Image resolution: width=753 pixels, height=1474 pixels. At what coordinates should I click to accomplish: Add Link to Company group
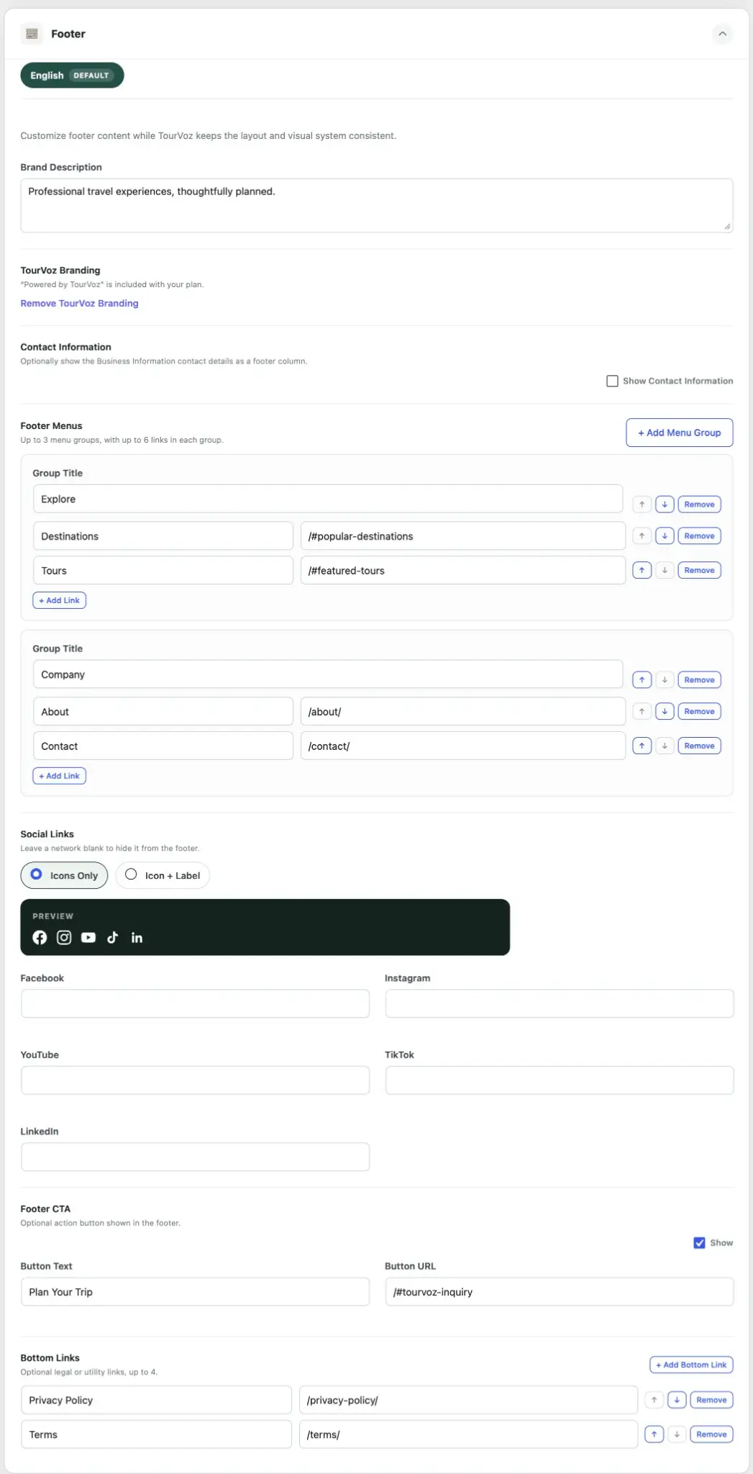click(x=59, y=776)
